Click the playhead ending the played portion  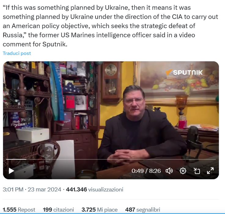coord(26,159)
